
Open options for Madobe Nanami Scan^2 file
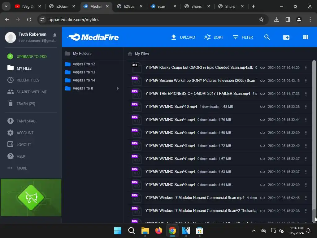(x=306, y=211)
